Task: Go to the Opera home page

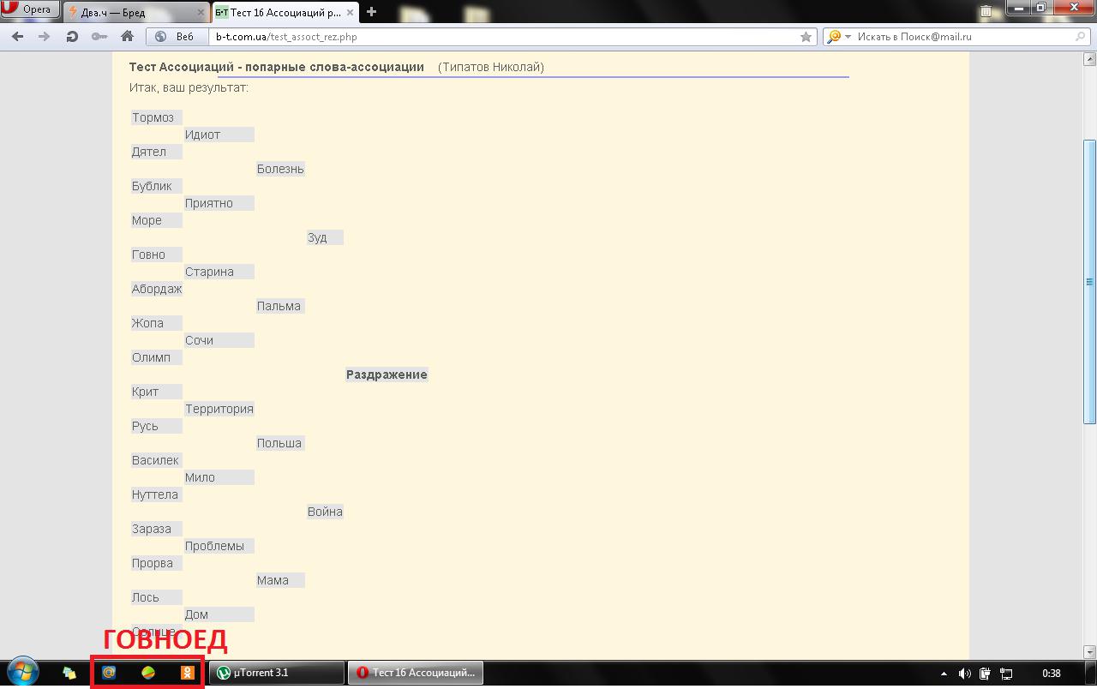Action: tap(127, 37)
